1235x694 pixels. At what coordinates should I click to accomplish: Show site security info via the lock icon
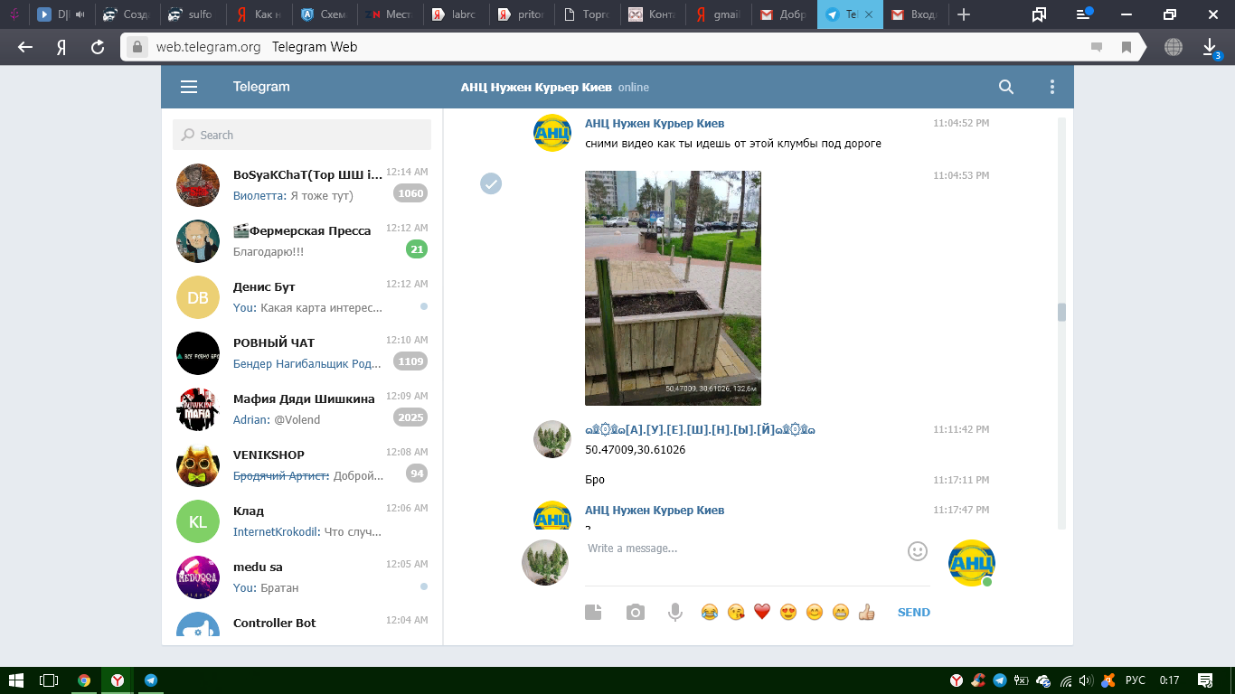tap(137, 47)
